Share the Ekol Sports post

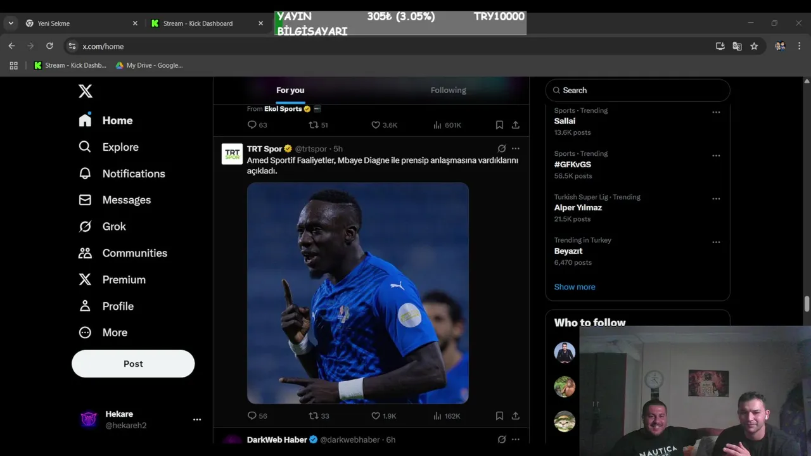point(516,125)
